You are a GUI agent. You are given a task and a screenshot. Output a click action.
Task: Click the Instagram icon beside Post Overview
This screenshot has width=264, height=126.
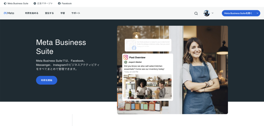tap(126, 57)
